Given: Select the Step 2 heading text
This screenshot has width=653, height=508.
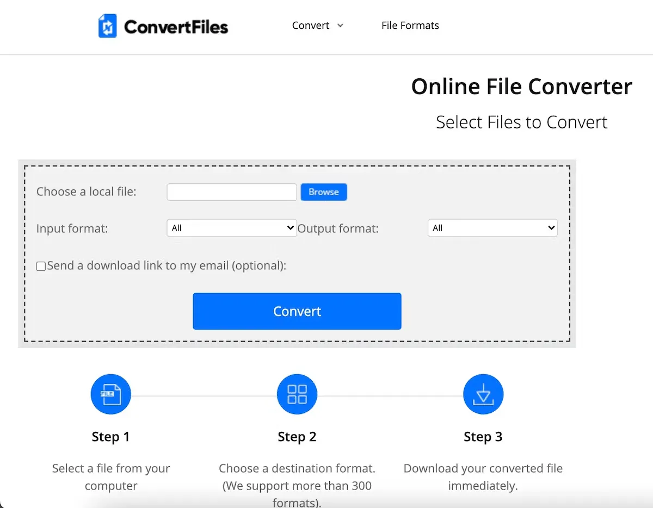Looking at the screenshot, I should coord(297,437).
